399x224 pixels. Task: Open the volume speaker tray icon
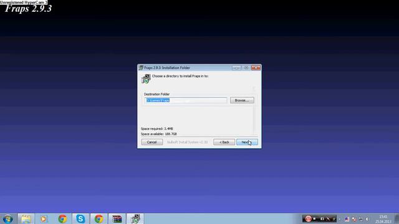click(x=367, y=219)
